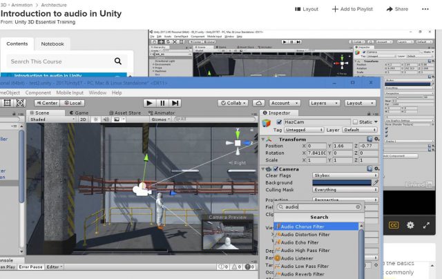Click the HazCam name field
Viewport: 442px width, 279px height.
[x=317, y=122]
